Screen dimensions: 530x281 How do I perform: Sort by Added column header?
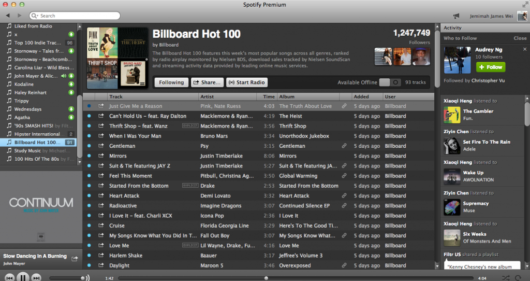[367, 96]
